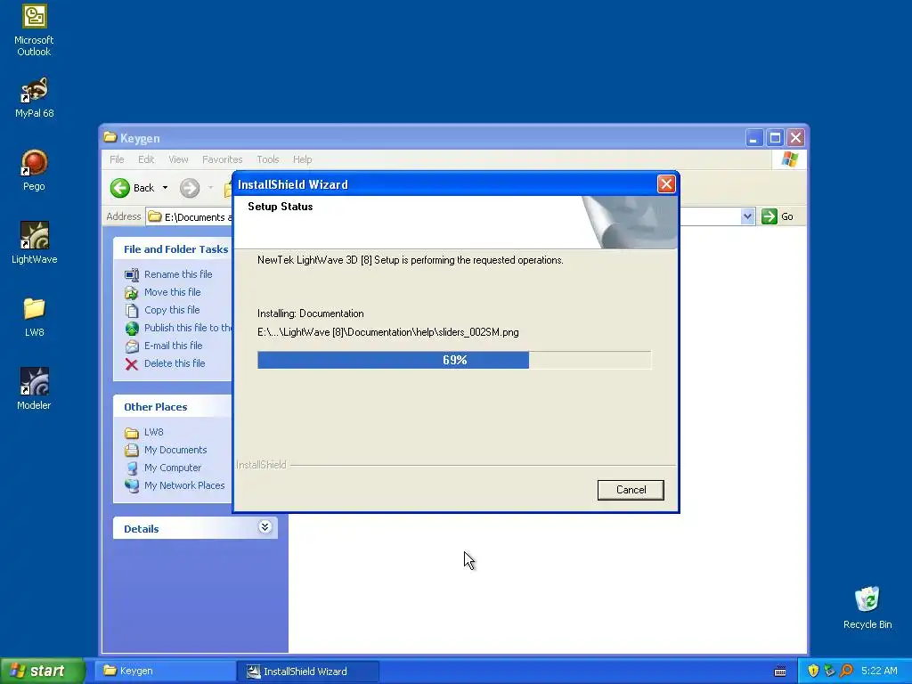Viewport: 912px width, 684px height.
Task: Select the LightWave desktop shortcut
Action: pyautogui.click(x=35, y=243)
